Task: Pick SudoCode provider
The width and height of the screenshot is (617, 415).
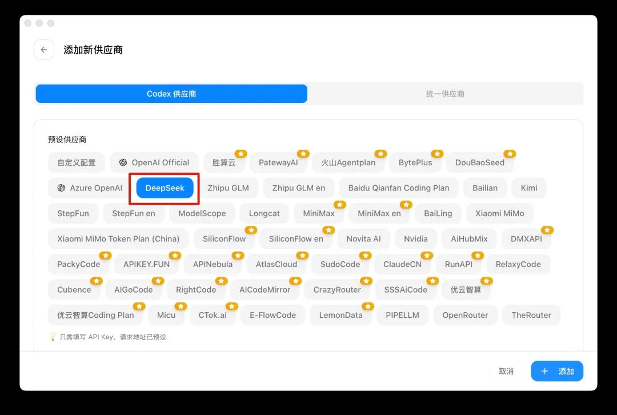Action: tap(340, 264)
